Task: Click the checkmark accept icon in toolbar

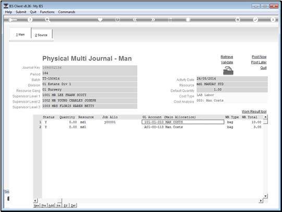Action: (255, 20)
